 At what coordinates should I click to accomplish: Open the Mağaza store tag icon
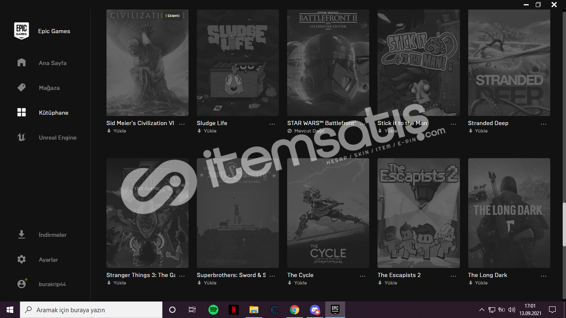click(x=22, y=87)
